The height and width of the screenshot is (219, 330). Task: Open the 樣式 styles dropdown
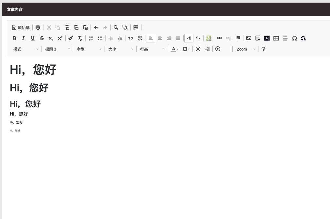pos(25,49)
